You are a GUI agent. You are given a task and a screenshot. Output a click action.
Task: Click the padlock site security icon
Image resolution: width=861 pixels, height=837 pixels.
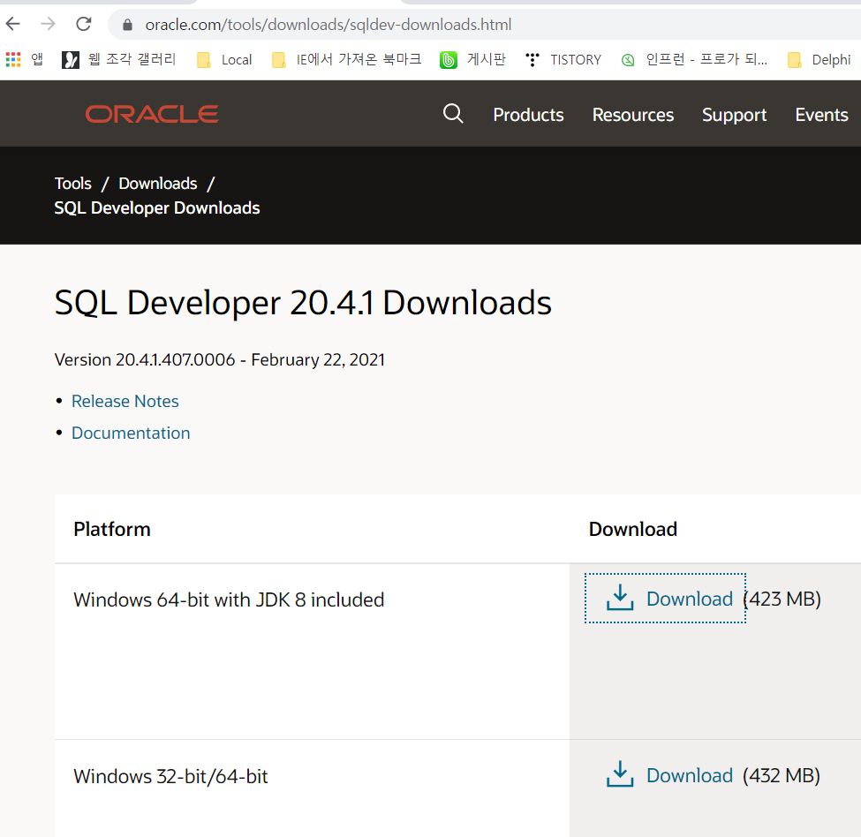127,25
